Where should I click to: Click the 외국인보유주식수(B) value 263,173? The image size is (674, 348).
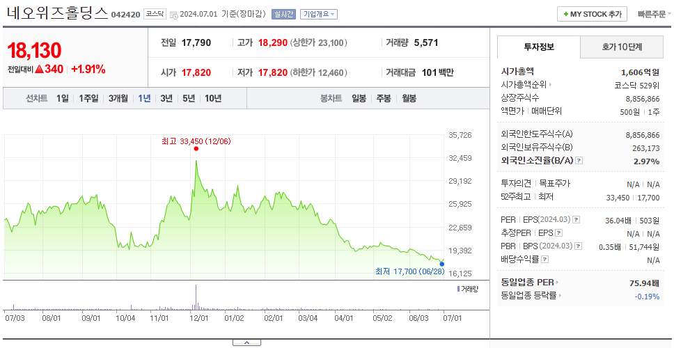pos(645,148)
